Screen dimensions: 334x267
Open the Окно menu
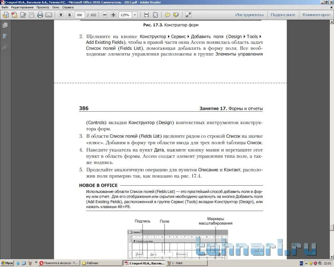tap(56, 7)
